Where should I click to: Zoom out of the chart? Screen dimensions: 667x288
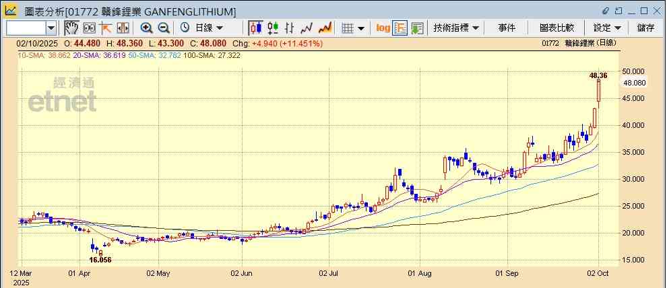[x=164, y=28]
